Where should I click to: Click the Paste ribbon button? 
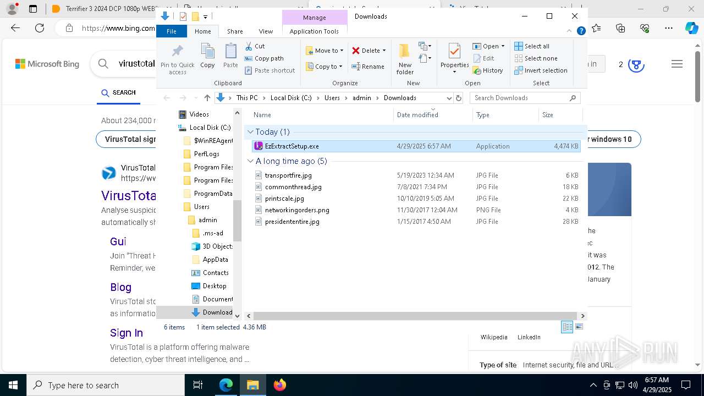(230, 56)
